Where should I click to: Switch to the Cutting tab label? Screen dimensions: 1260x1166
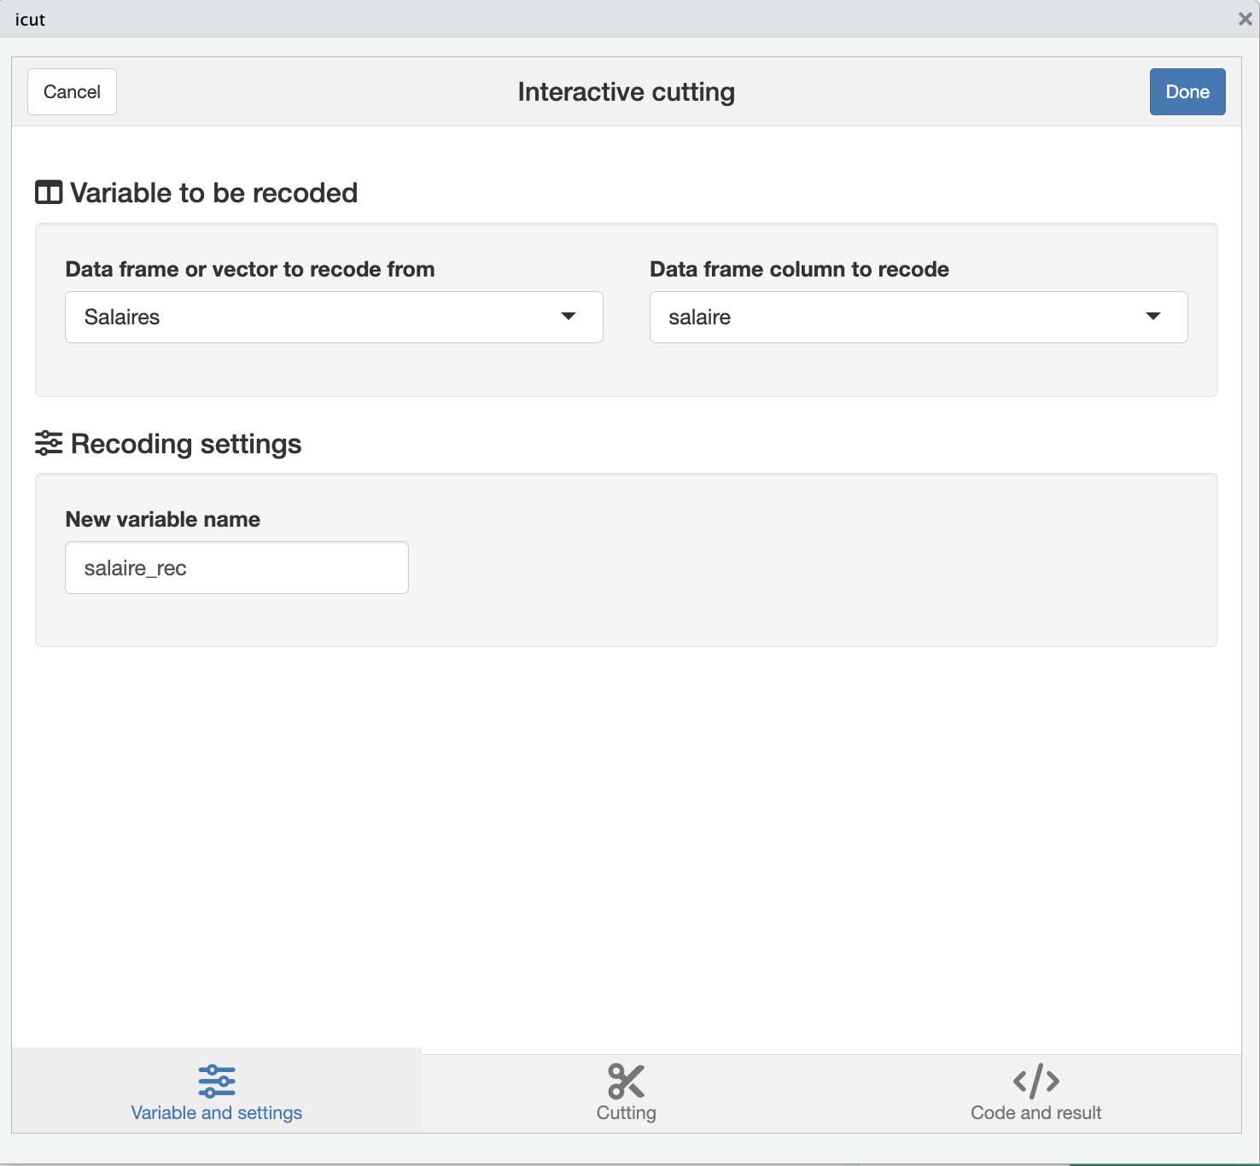coord(627,1113)
